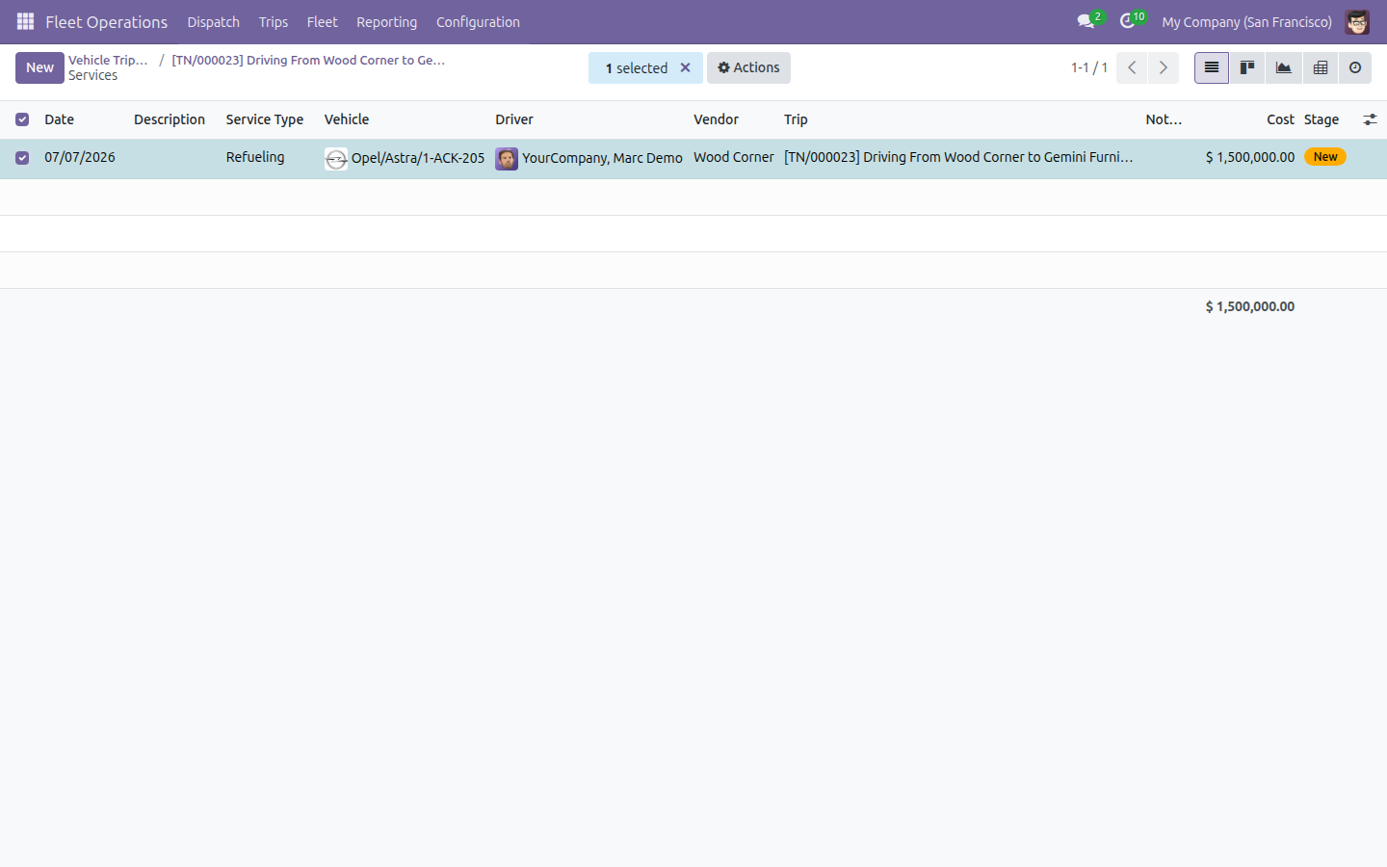Screen dimensions: 1387x867
Task: Sort by Vehicle column header
Action: pyautogui.click(x=347, y=119)
